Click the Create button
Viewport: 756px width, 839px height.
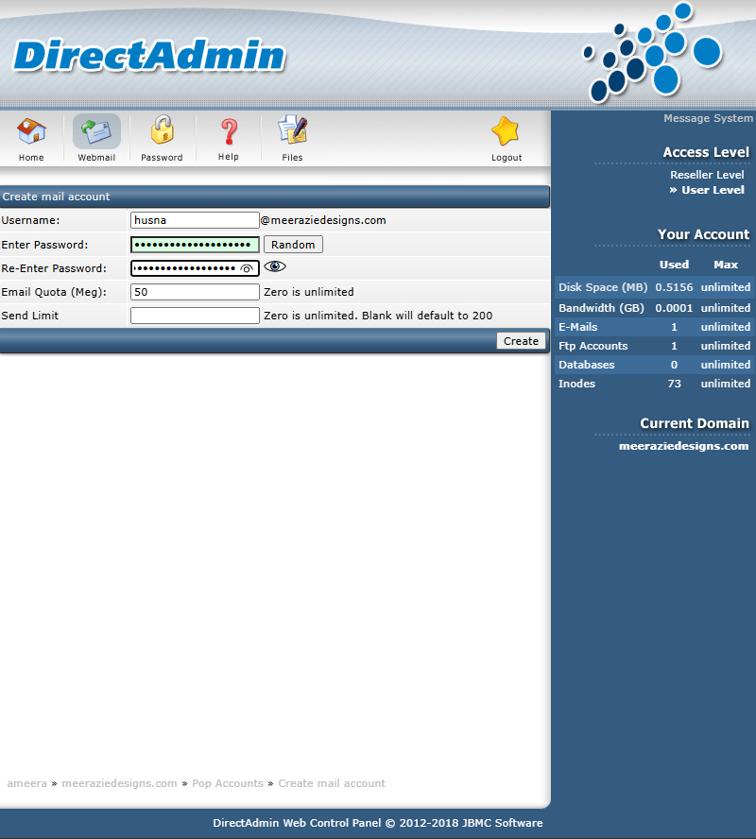(x=521, y=341)
